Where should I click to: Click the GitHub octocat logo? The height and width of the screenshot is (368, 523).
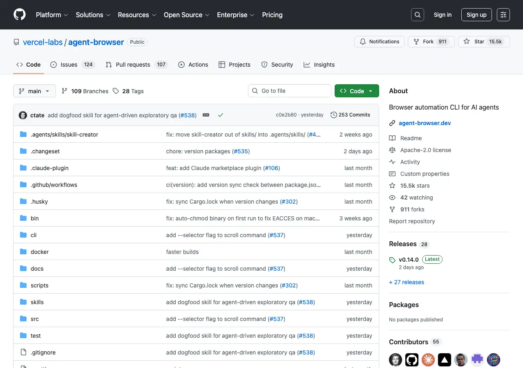pyautogui.click(x=19, y=15)
